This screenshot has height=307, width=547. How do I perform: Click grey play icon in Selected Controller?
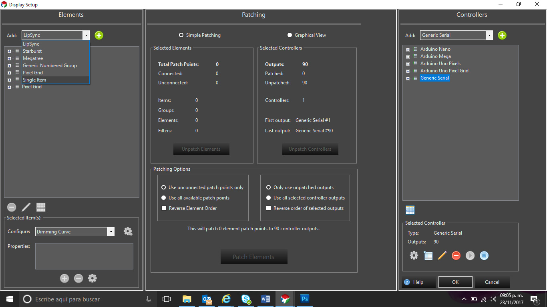pos(470,255)
